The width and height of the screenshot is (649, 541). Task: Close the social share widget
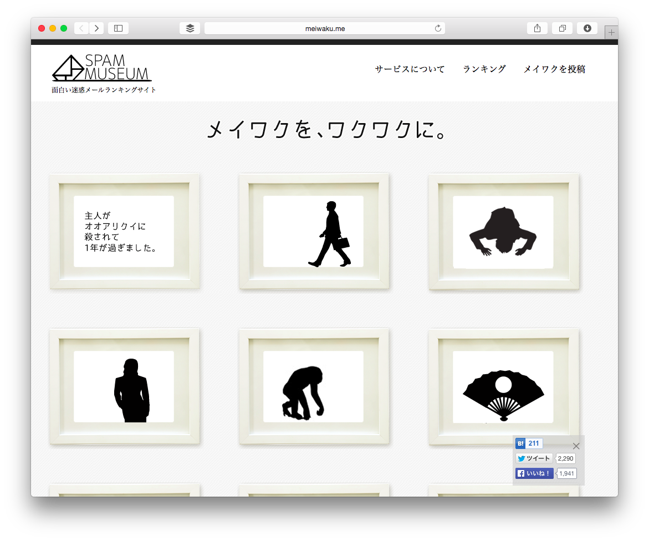(576, 446)
